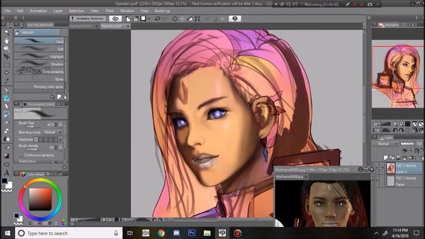Select the Move hand tool
The image size is (425, 239).
7,40
